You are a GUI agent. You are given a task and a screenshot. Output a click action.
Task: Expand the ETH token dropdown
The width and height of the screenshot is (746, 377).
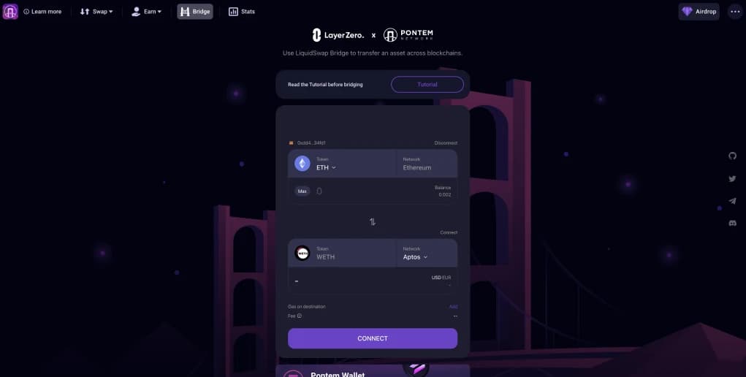327,167
